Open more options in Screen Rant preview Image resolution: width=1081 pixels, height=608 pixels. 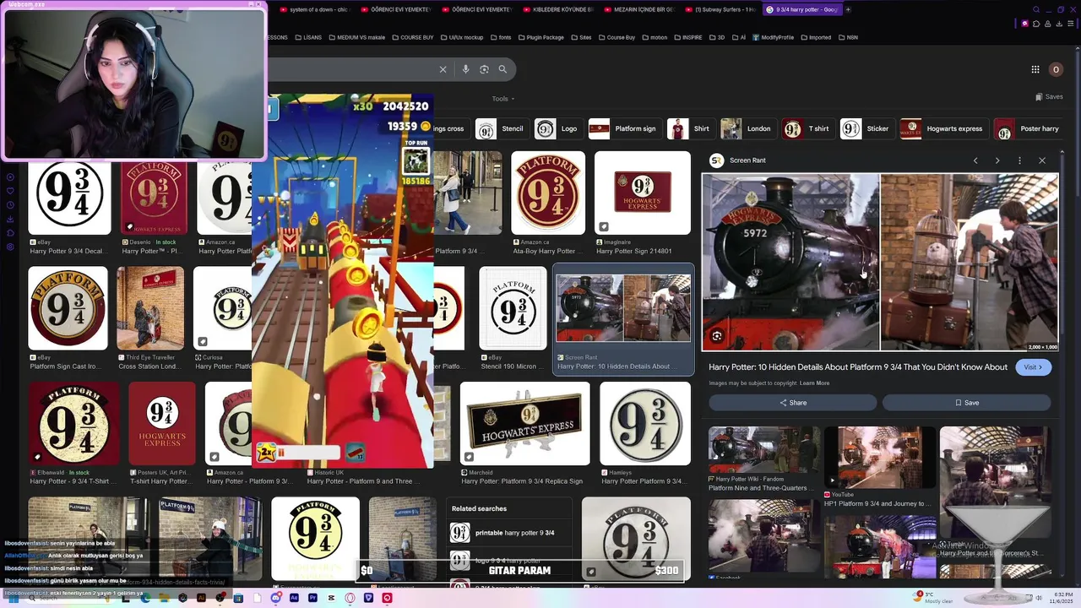point(1019,160)
